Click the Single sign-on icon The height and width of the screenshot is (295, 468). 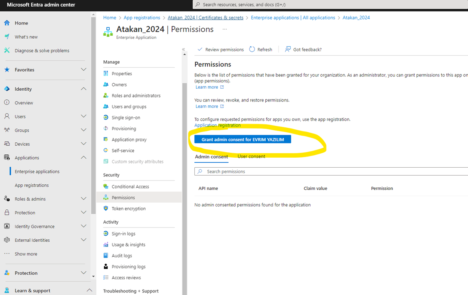pos(106,117)
